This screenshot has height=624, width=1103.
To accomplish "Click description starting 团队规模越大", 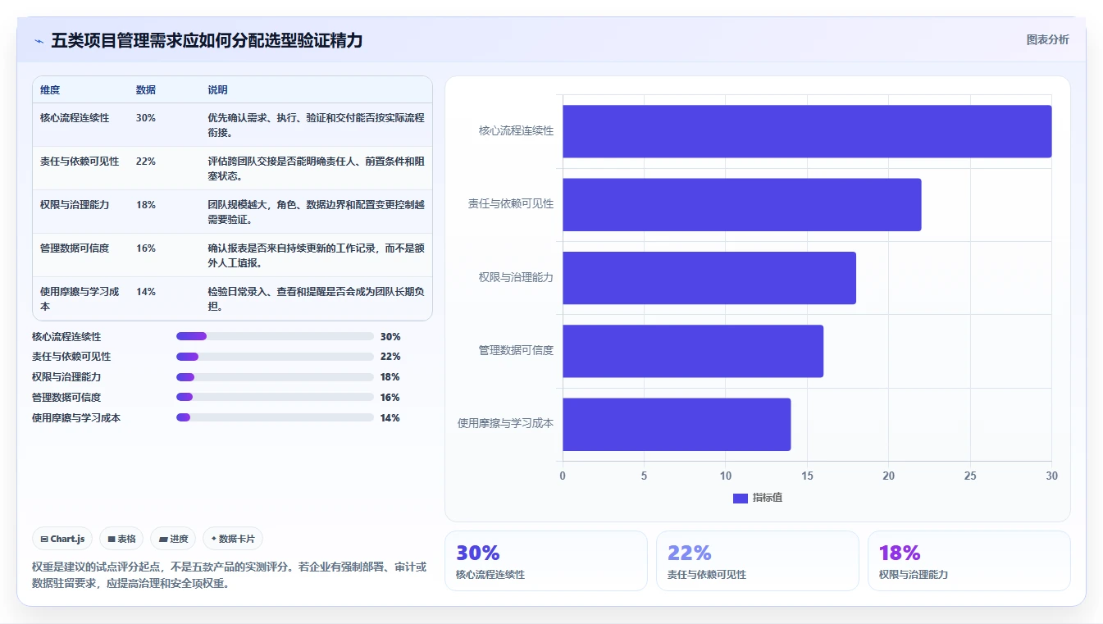I will point(316,212).
